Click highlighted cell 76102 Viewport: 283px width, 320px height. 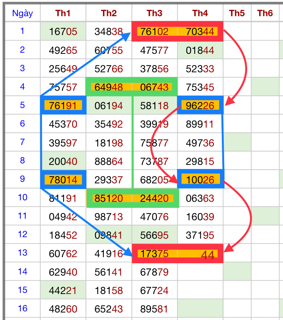tap(154, 32)
